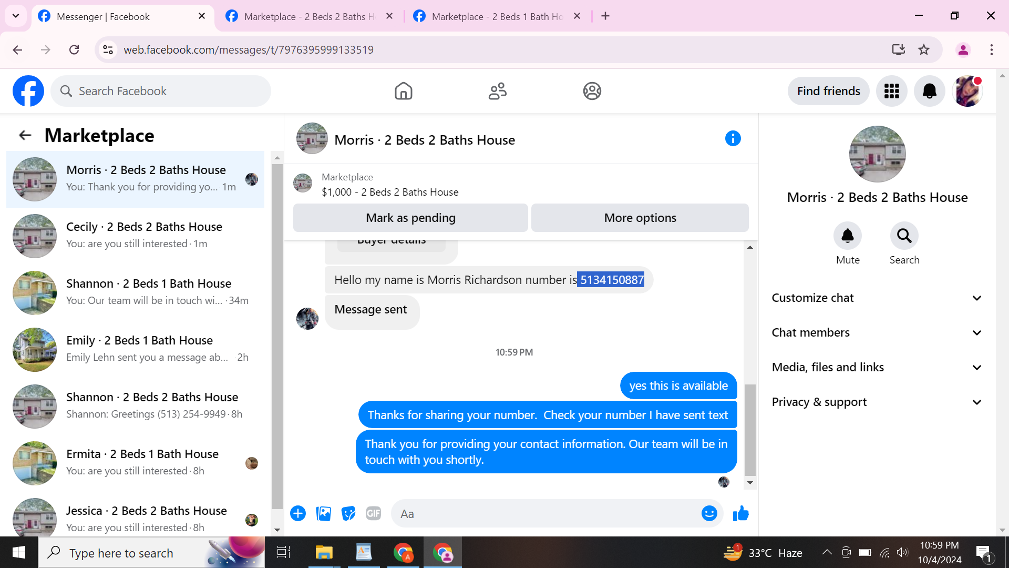Focus the Search Facebook field

click(161, 91)
